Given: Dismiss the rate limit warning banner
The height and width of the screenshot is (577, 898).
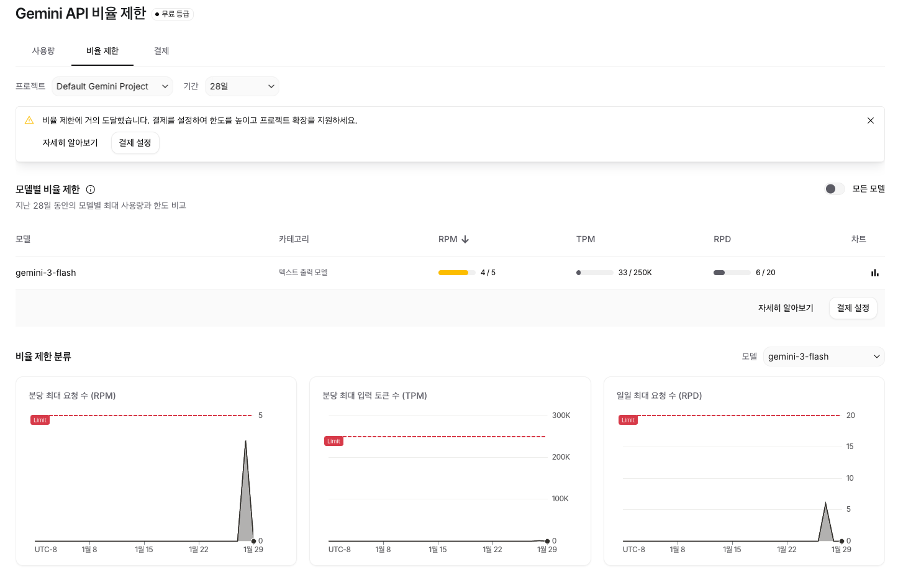Looking at the screenshot, I should pyautogui.click(x=870, y=120).
